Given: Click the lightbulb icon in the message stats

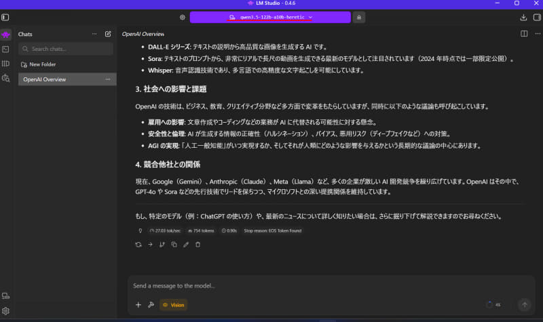Looking at the screenshot, I should pos(141,230).
